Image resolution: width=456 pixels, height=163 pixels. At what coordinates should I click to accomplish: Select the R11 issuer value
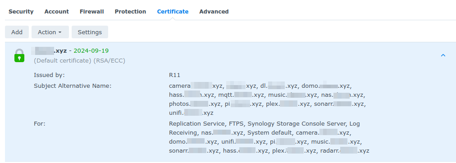tap(174, 75)
